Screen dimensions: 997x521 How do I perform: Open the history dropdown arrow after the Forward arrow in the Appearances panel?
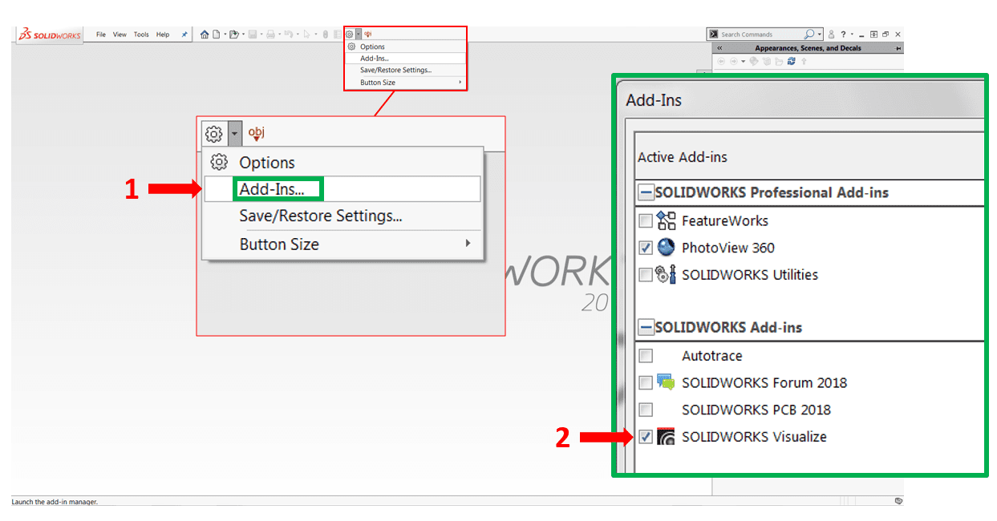pos(743,61)
